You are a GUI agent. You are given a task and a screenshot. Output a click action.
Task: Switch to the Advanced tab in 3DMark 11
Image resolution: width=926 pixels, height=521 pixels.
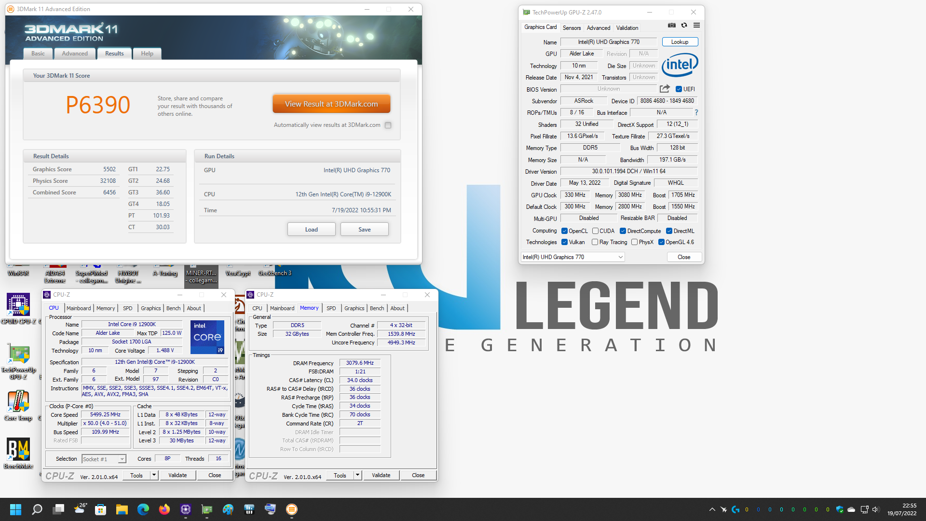pyautogui.click(x=75, y=54)
